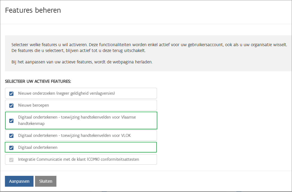The image size is (292, 192).
Task: Click the "Integratie Communicatie met de klant" label
Action: coord(79,159)
